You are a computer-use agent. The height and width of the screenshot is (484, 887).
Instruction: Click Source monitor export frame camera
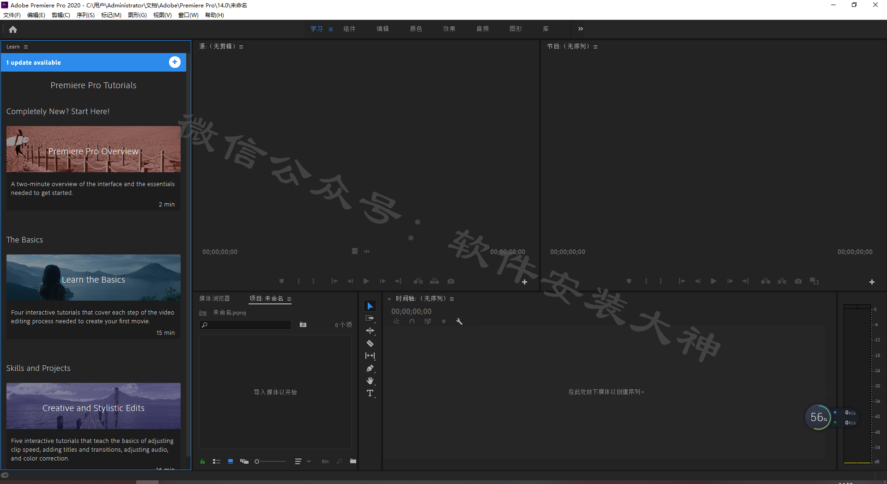pyautogui.click(x=451, y=281)
